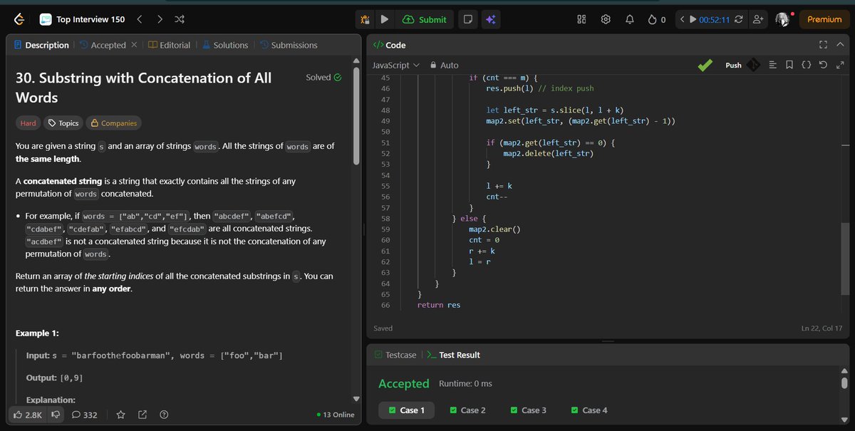This screenshot has width=855, height=431.
Task: Click the Solved status indicator
Action: [323, 77]
